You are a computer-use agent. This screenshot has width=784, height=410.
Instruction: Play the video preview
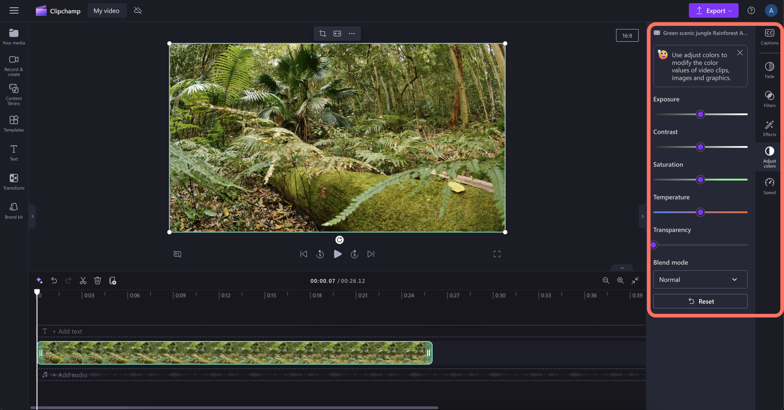(x=337, y=254)
